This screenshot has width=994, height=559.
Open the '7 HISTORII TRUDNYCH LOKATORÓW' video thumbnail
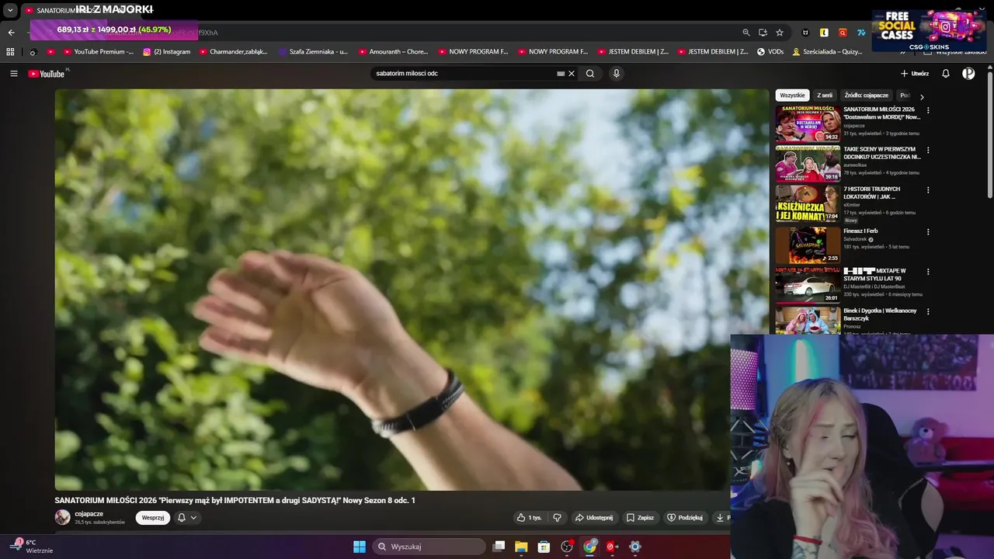pyautogui.click(x=808, y=203)
